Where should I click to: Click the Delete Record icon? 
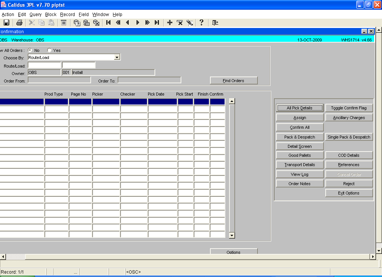point(180,23)
